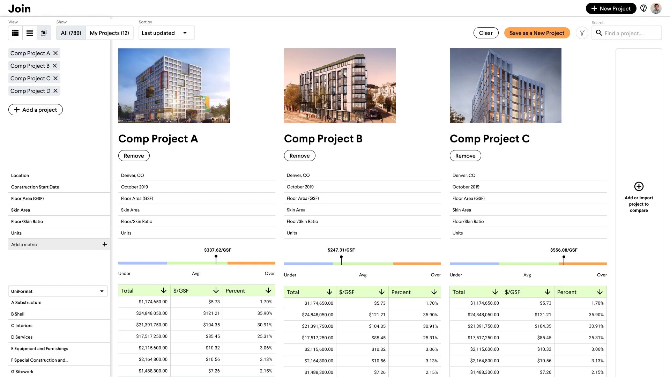Sort Comp Project C by Total arrow
This screenshot has width=670, height=377.
495,292
